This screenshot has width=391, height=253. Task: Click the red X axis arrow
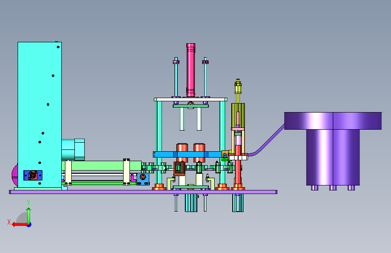[20, 225]
